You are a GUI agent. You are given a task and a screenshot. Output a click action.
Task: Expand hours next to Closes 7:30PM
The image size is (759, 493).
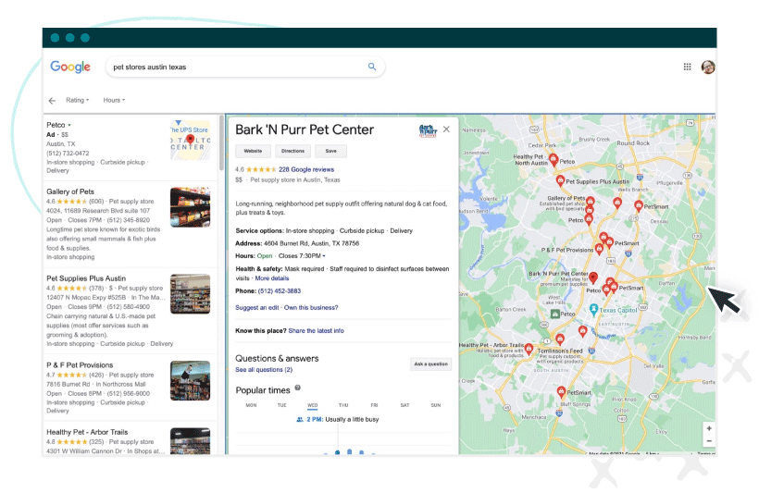tap(324, 256)
